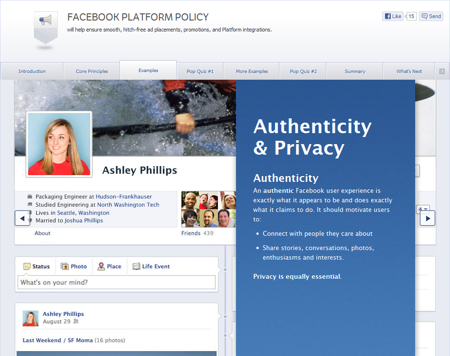The height and width of the screenshot is (356, 450).
Task: Open the Introduction tab
Action: [32, 71]
